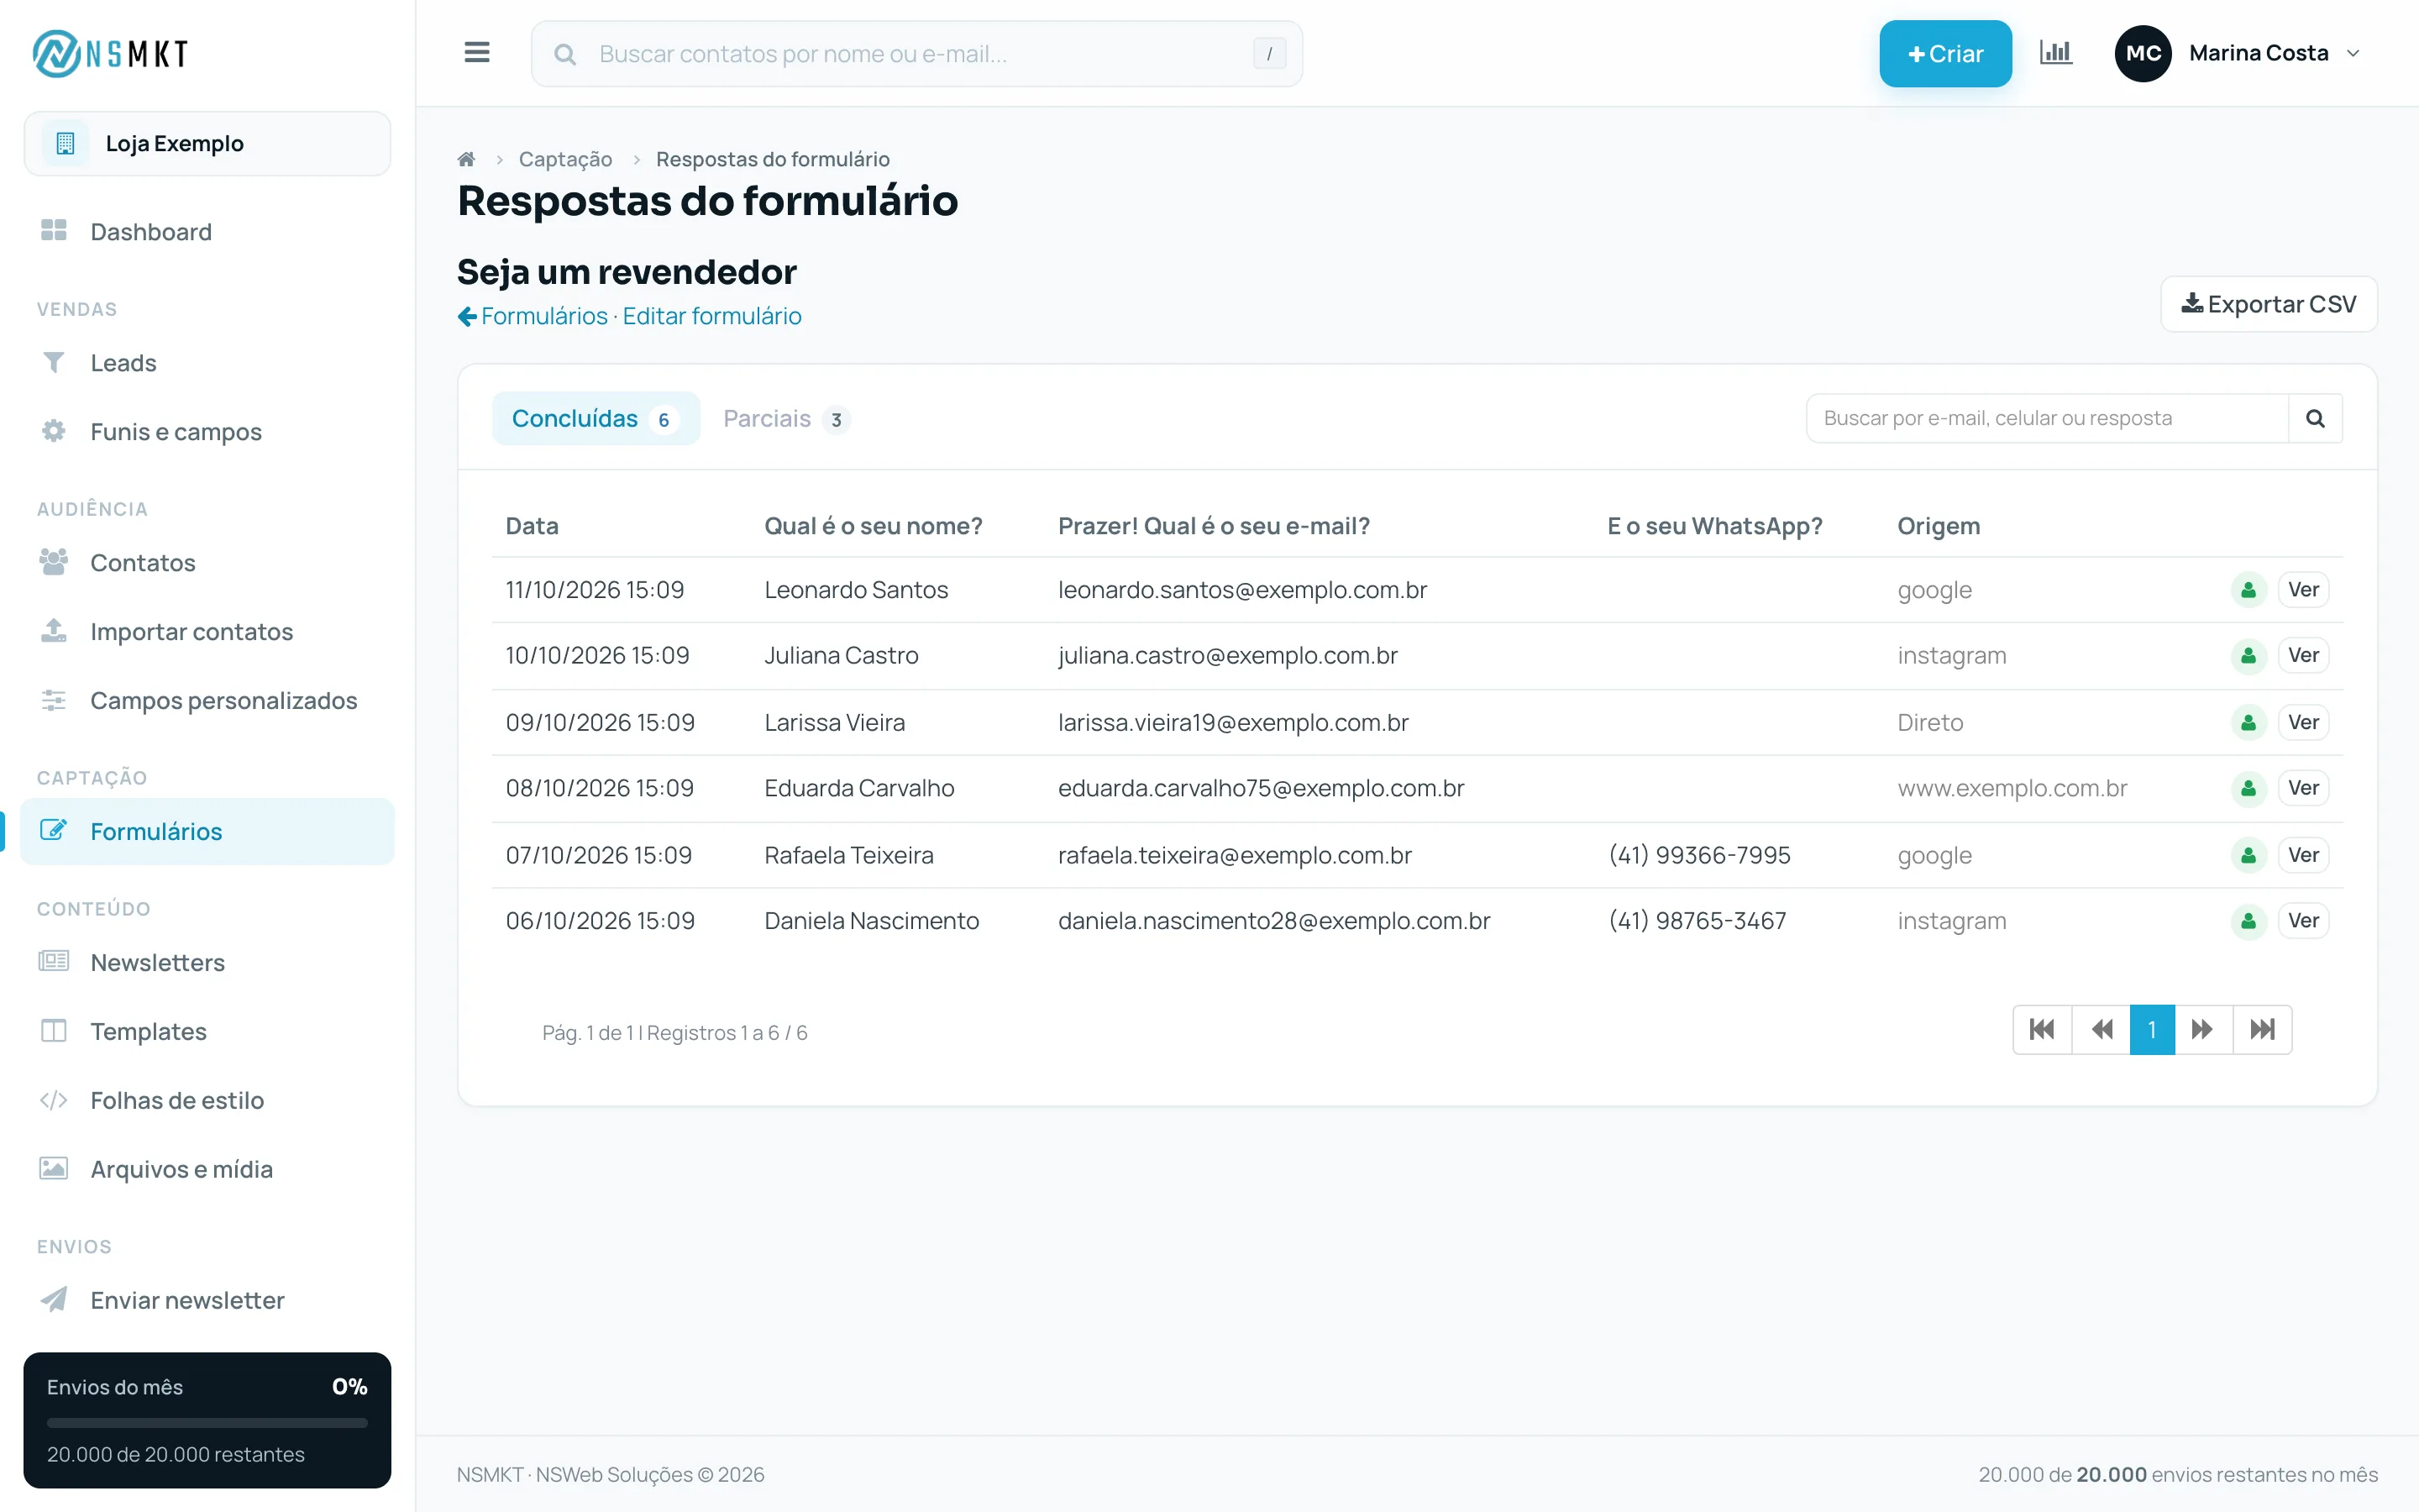The image size is (2419, 1512).
Task: Open contact icon for Rafaela Teixeira
Action: [x=2248, y=855]
